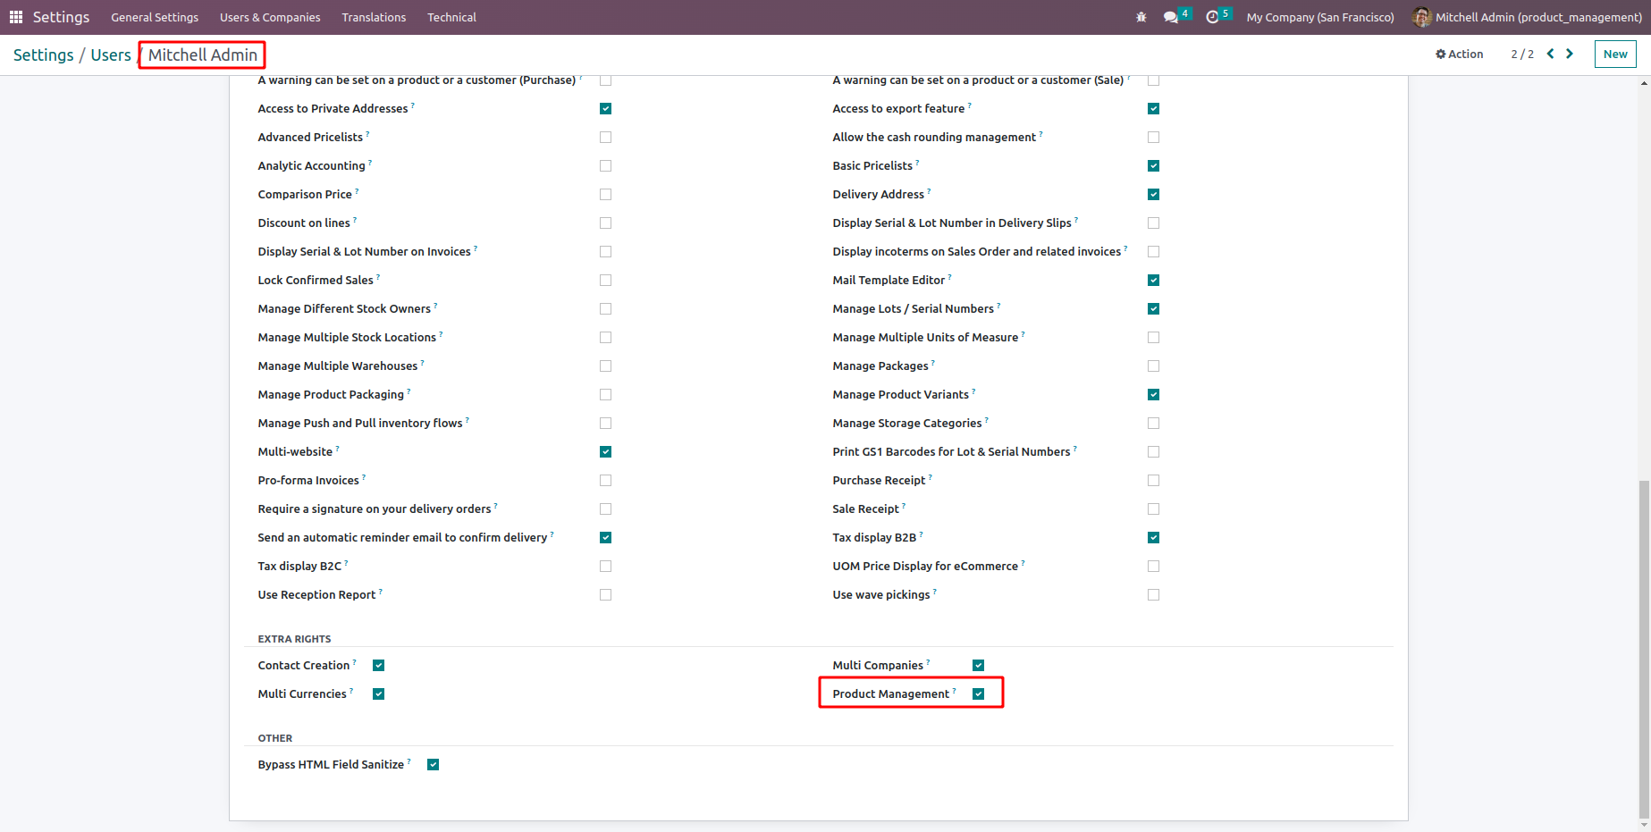
Task: Open Translations menu
Action: [374, 17]
